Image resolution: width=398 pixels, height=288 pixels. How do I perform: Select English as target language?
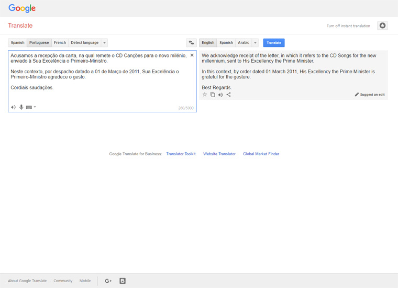[x=208, y=43]
